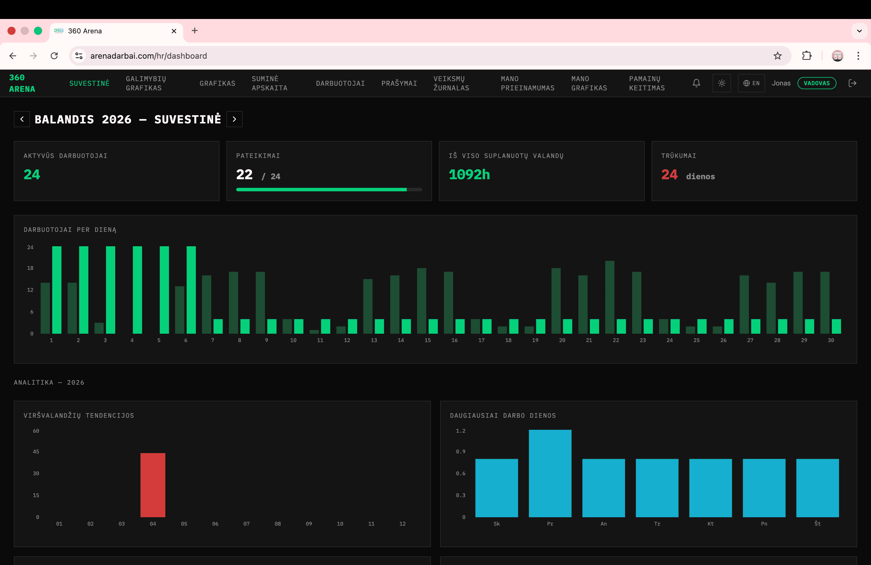Click the 360 Arena logo

coord(22,83)
